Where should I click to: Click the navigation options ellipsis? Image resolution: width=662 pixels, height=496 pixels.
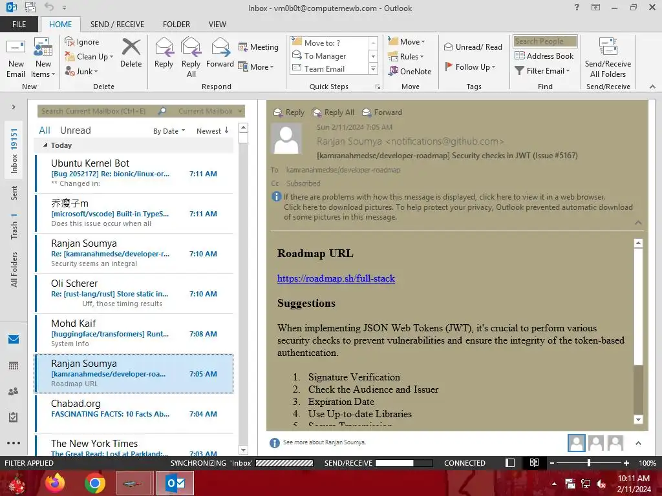pyautogui.click(x=14, y=443)
